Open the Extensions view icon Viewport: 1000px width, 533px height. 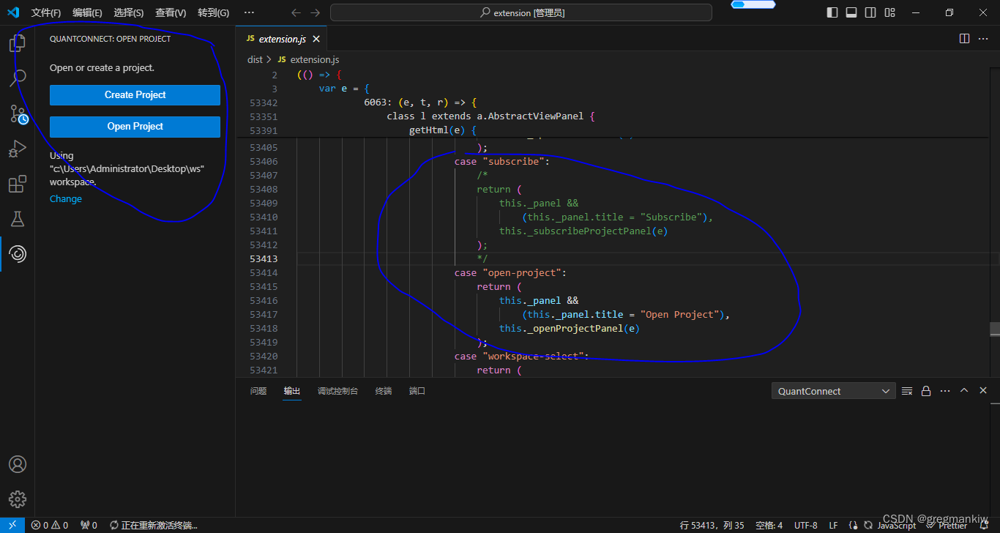pyautogui.click(x=18, y=184)
